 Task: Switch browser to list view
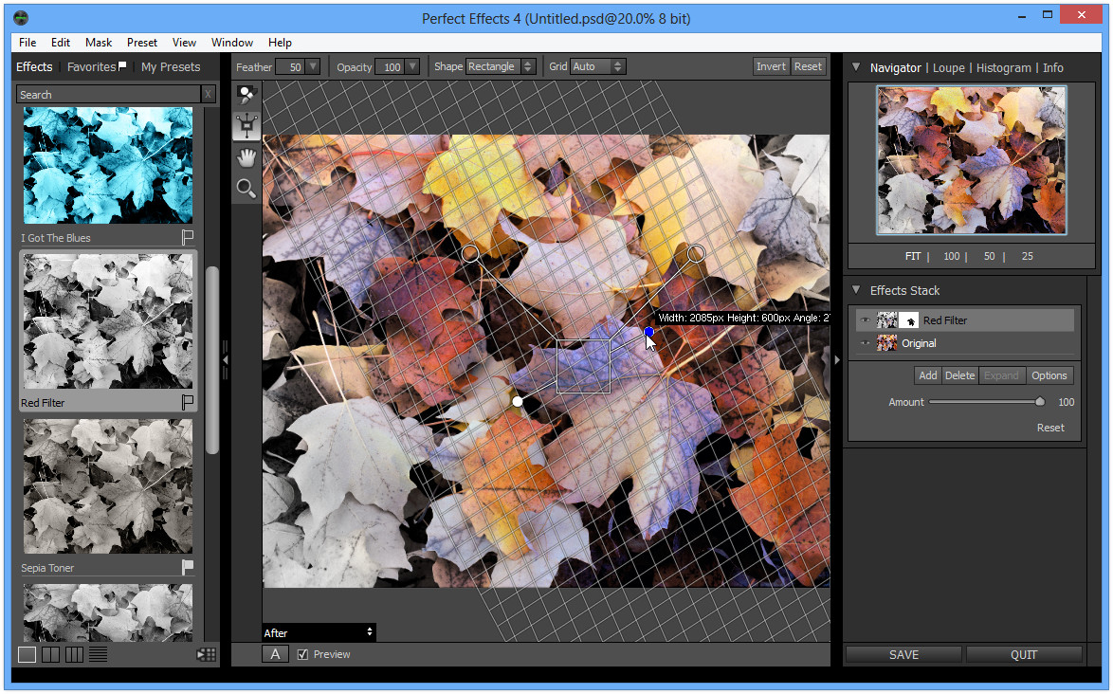(98, 654)
